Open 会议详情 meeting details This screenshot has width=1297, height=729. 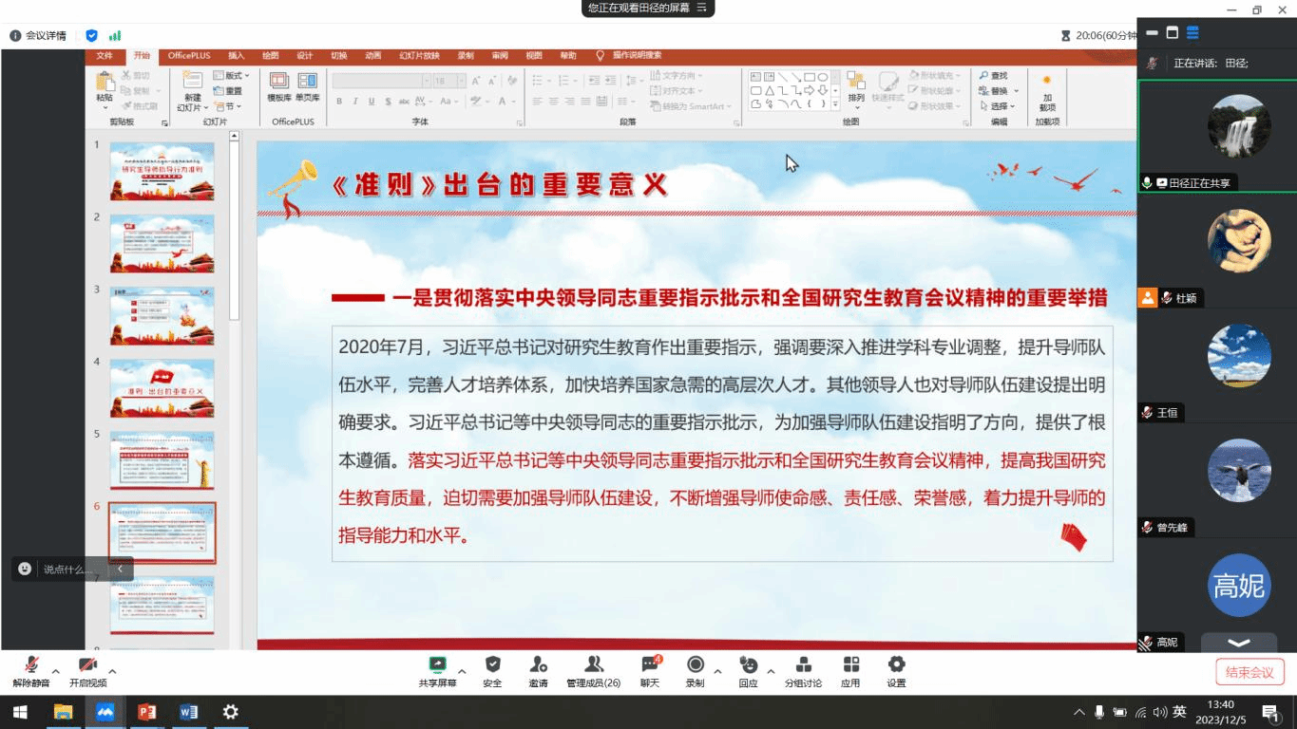click(x=38, y=36)
